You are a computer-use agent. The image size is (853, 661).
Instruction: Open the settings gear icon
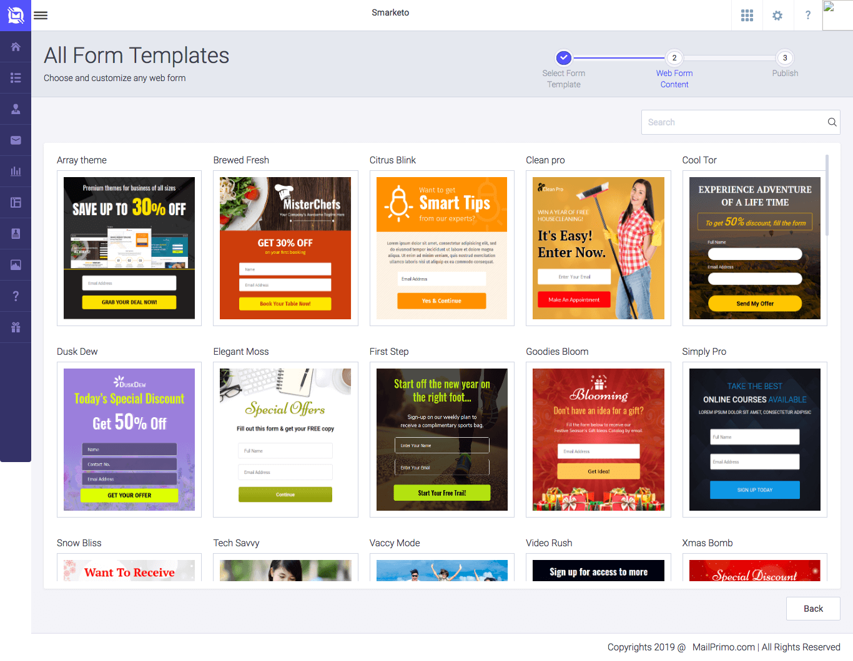[x=777, y=16]
